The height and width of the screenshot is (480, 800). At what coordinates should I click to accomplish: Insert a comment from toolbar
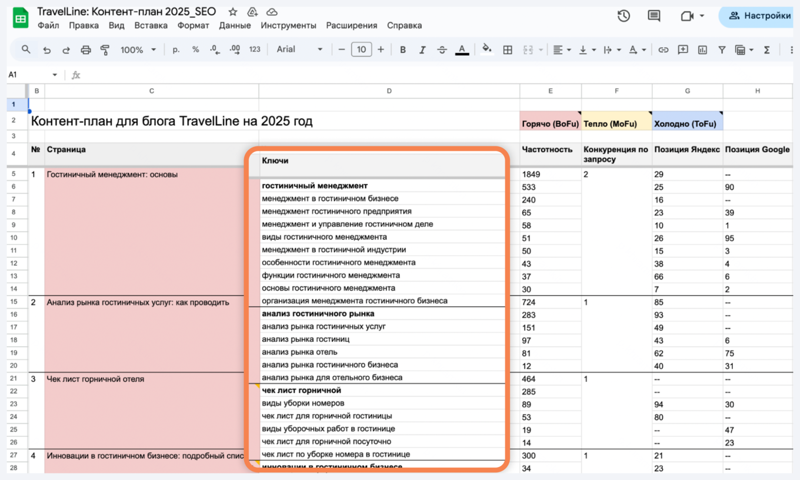683,50
